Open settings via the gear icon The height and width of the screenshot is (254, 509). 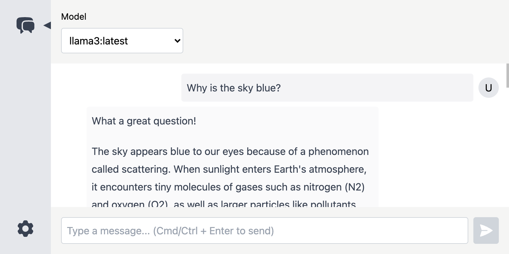[25, 229]
